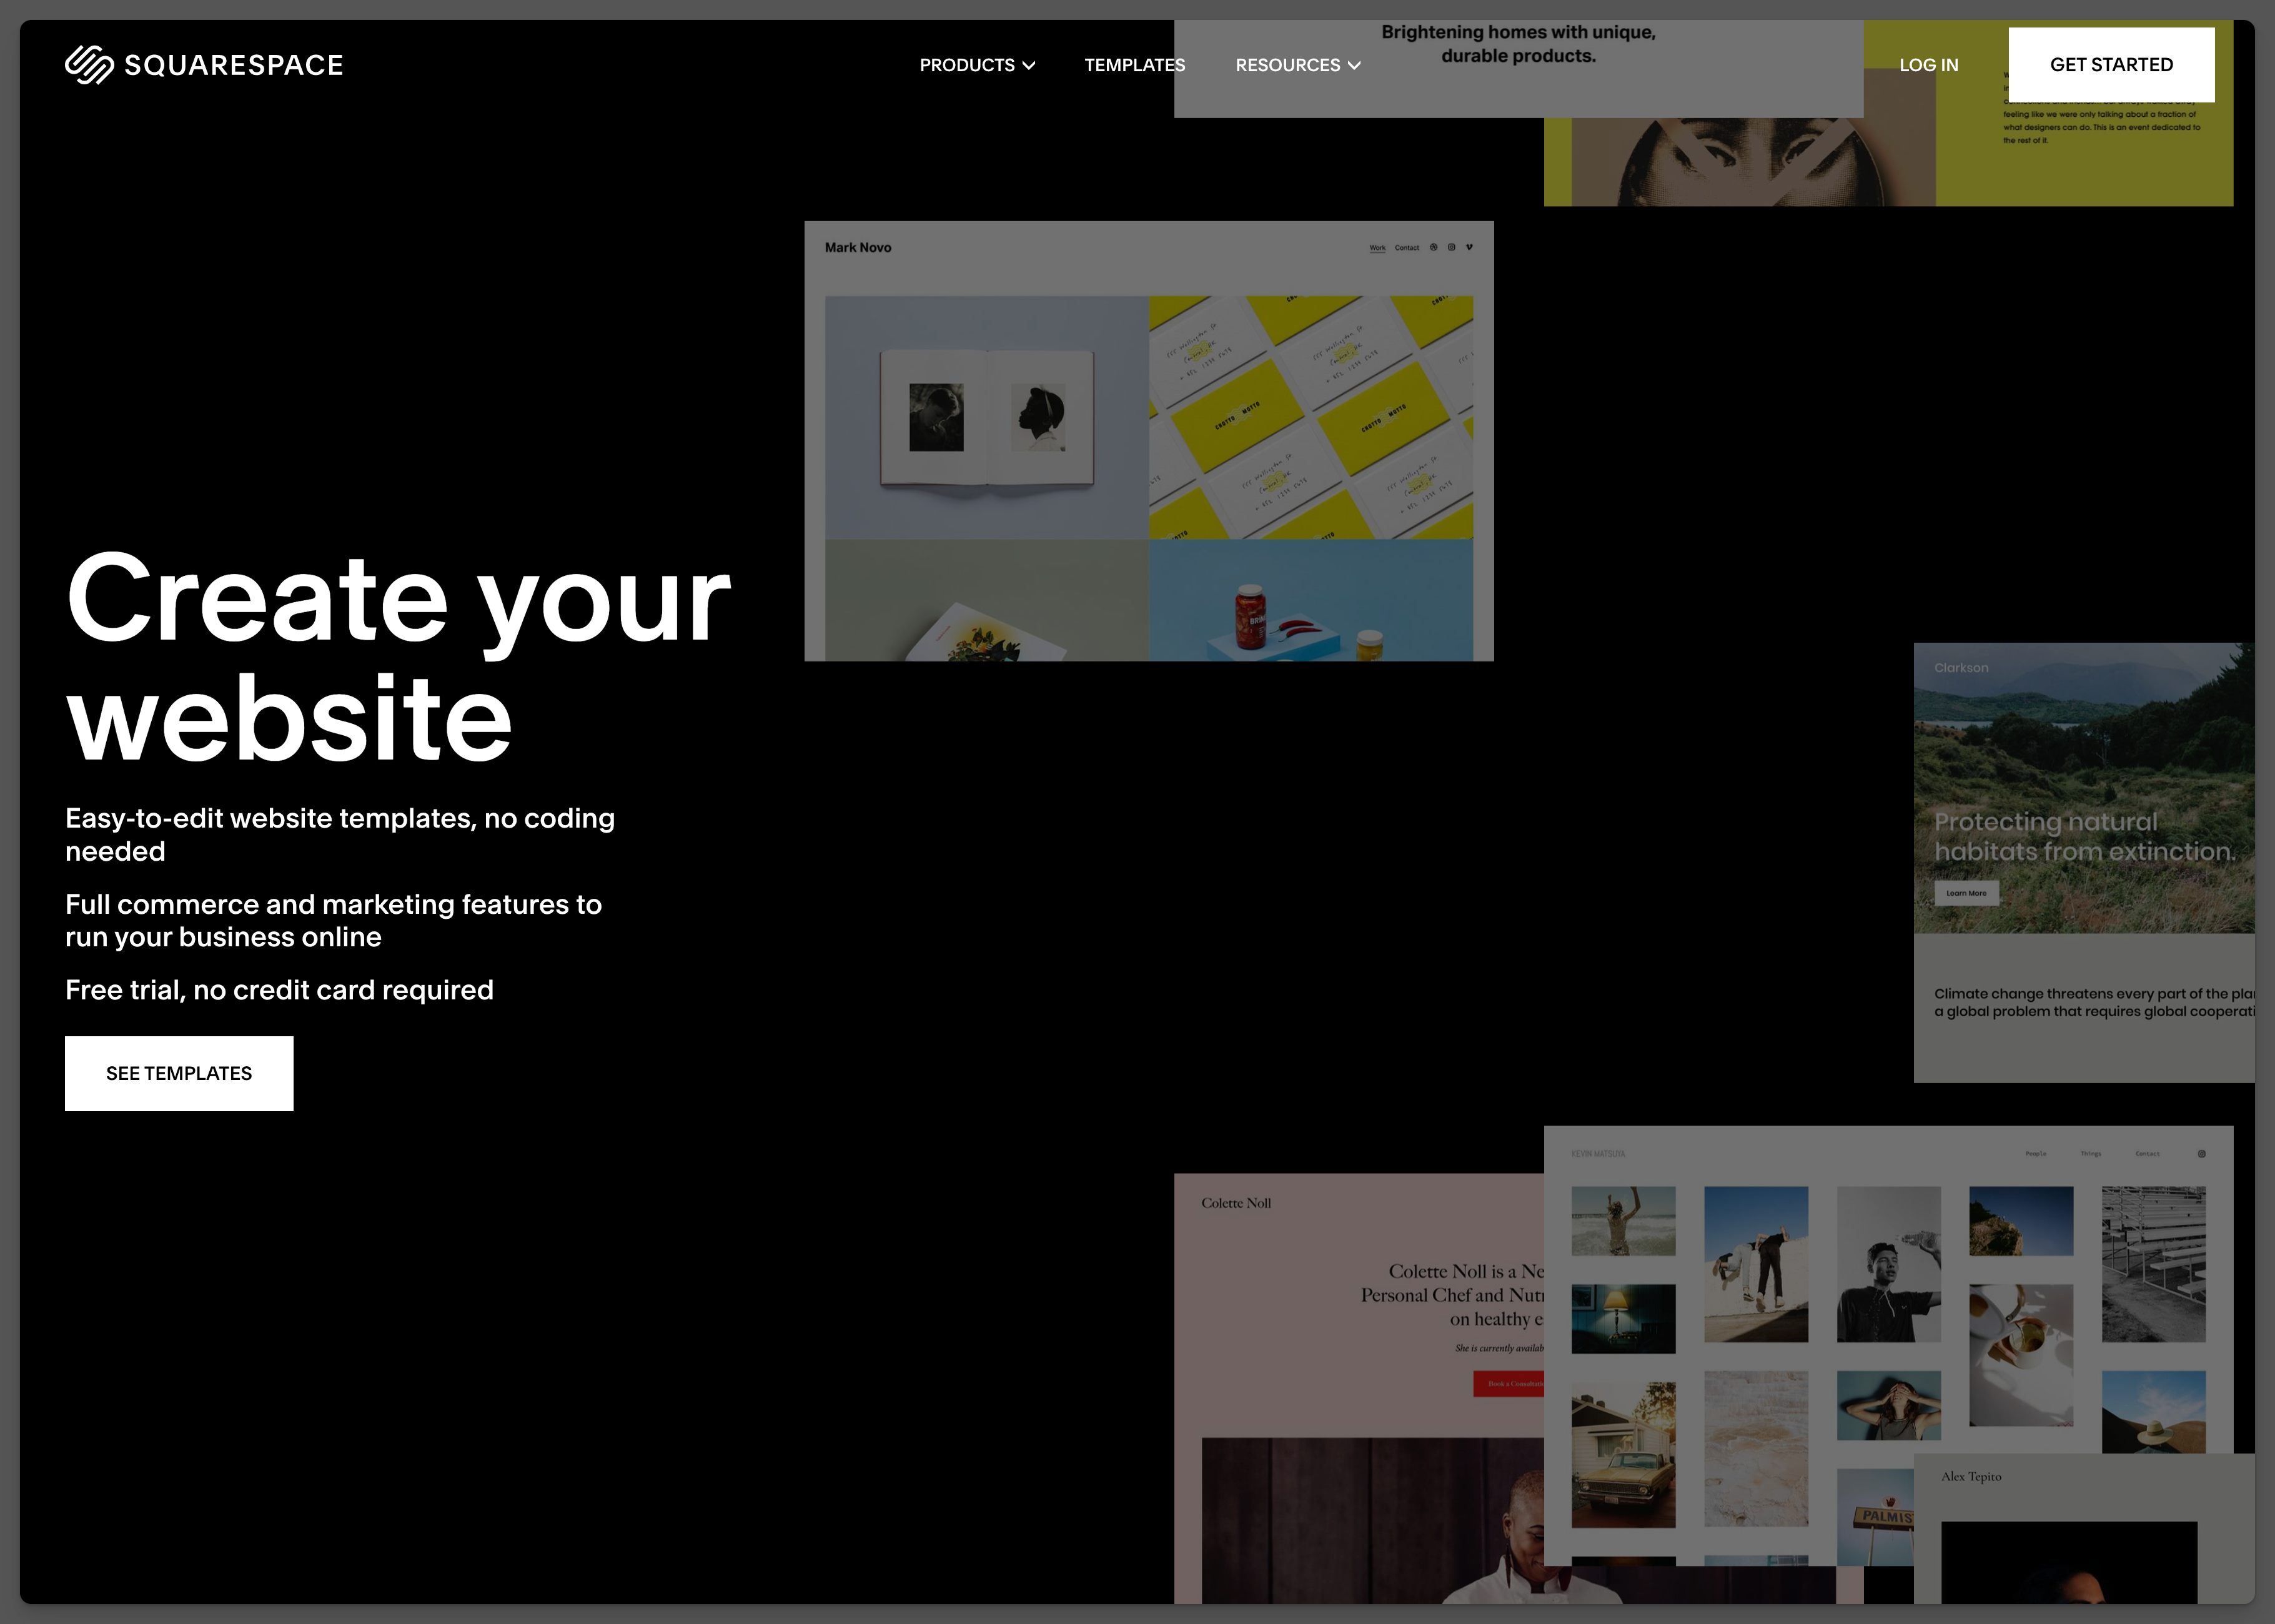
Task: Go to the Templates page
Action: (x=1134, y=65)
